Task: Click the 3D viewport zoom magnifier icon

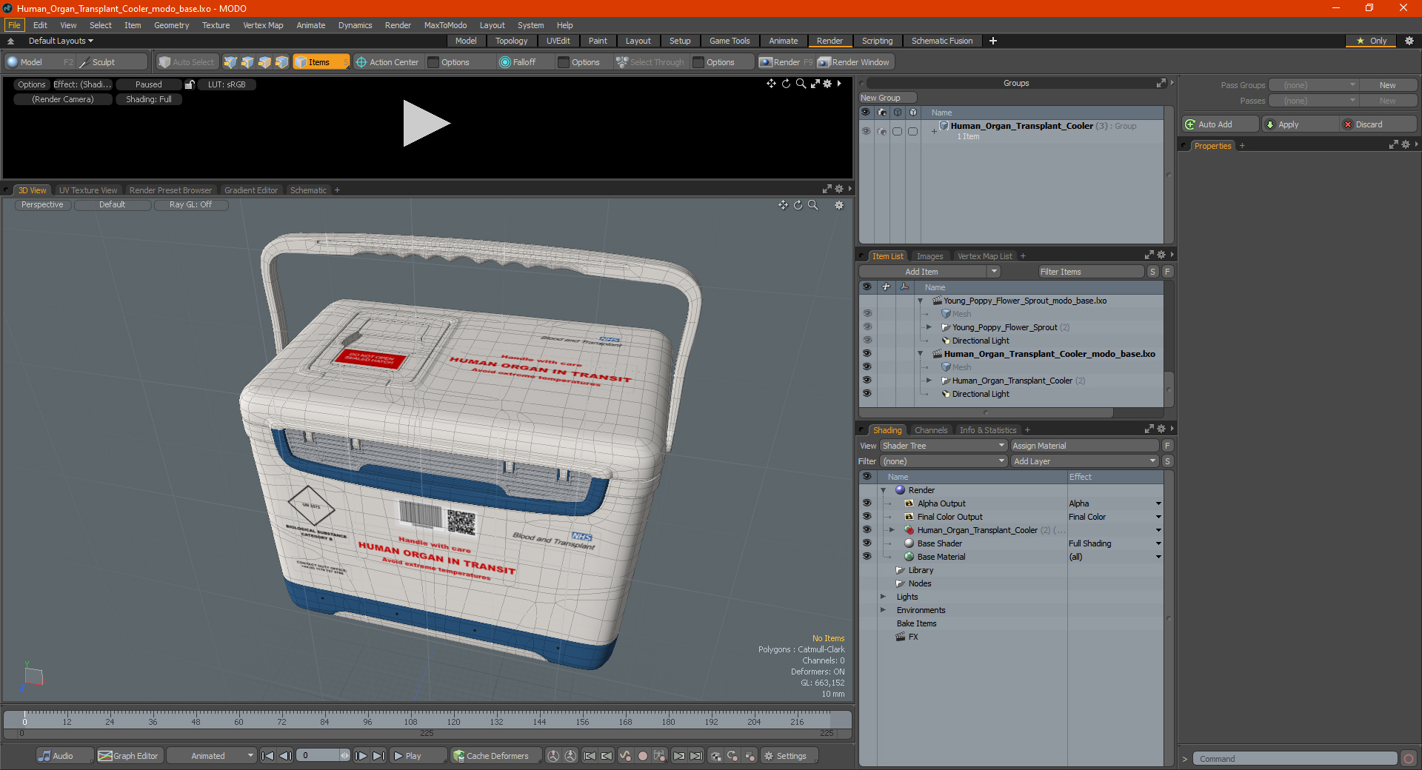Action: pos(813,205)
